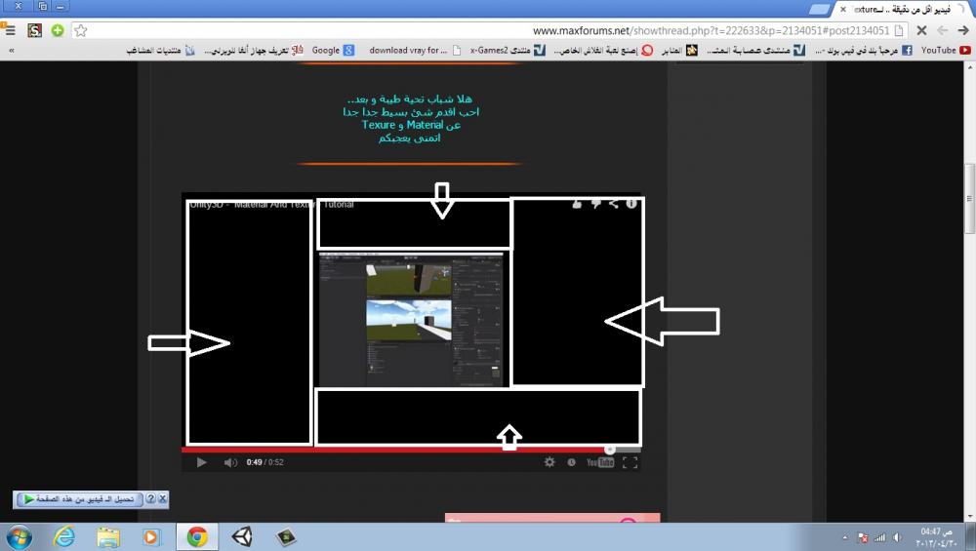The image size is (976, 551).
Task: Click the S extension icon in toolbar
Action: [x=35, y=30]
